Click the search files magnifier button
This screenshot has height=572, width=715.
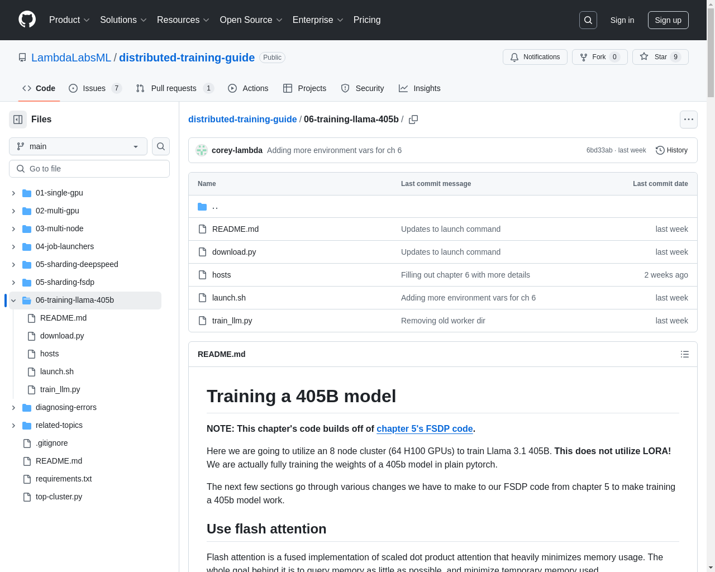click(x=161, y=146)
